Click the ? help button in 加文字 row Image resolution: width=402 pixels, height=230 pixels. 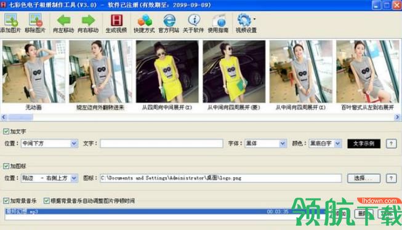(392, 144)
